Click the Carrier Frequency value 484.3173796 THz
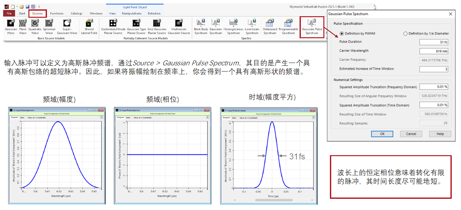461x210 pixels. [434, 60]
